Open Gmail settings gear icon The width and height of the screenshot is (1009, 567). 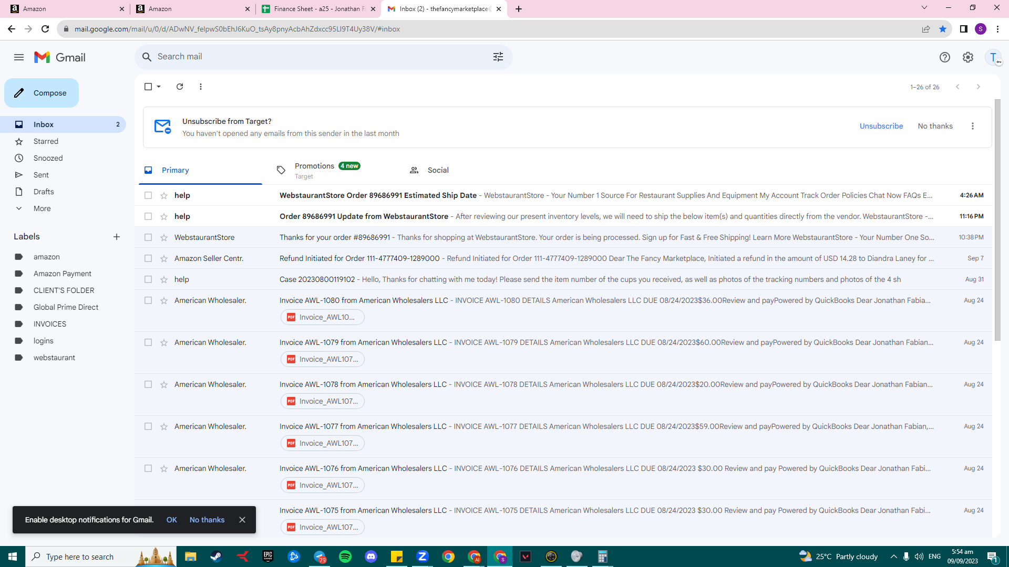point(968,57)
